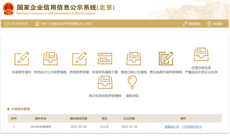Viewport: 230px width, 138px height.
Task: Click the key icon beside 修改密码
Action: (185, 24)
